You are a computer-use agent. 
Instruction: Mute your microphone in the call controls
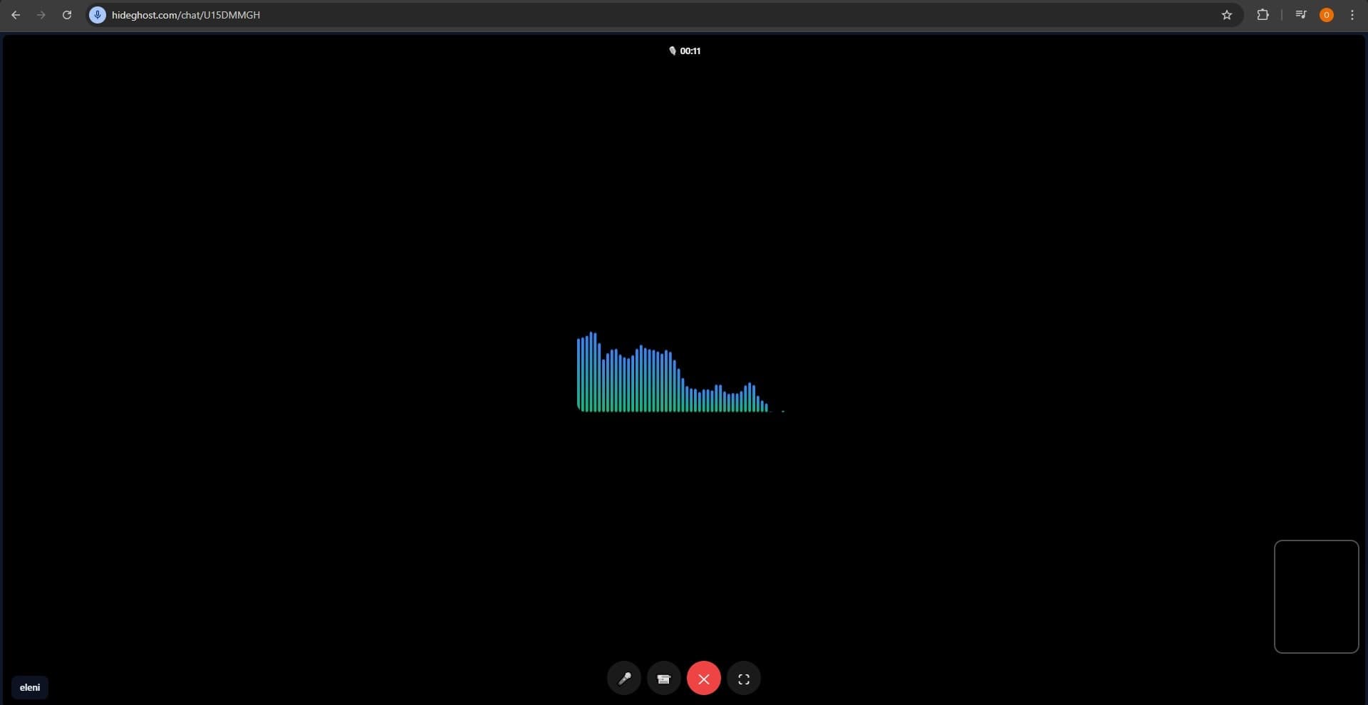[624, 678]
